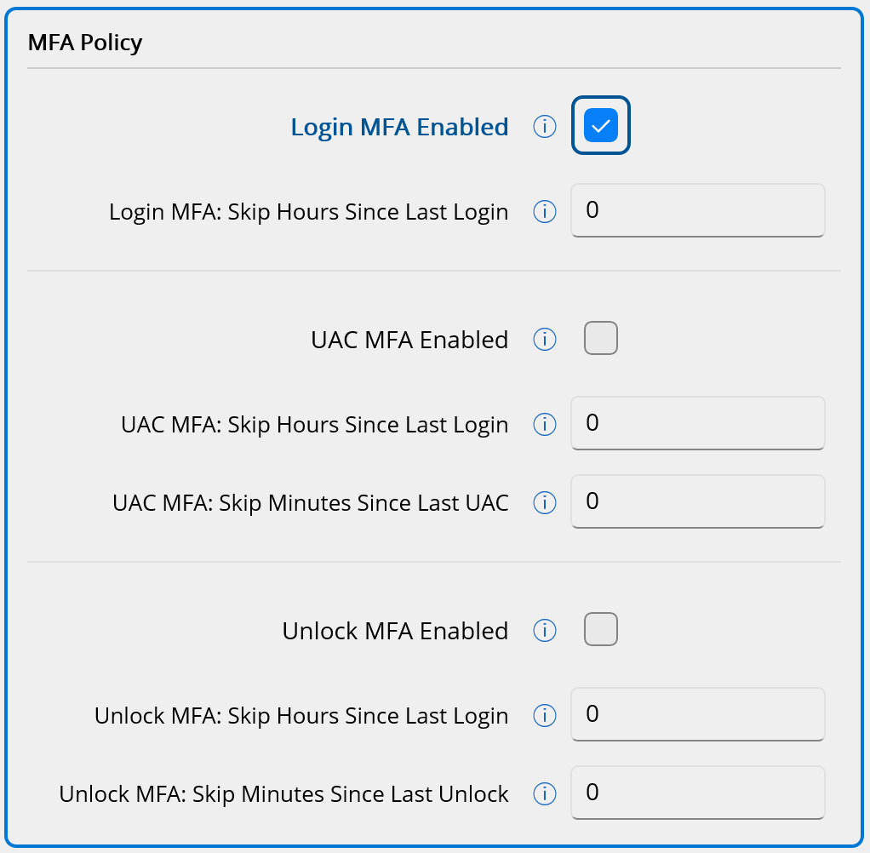This screenshot has height=853, width=870.
Task: Focus Login MFA Skip Hours input field
Action: click(697, 210)
